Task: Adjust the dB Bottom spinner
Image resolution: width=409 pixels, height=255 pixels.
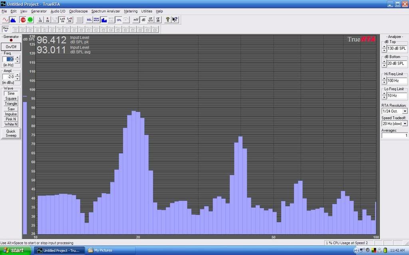Action: (384, 63)
